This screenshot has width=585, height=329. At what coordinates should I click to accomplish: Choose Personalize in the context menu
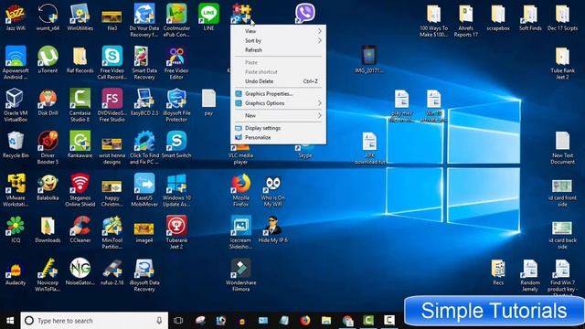[278, 137]
